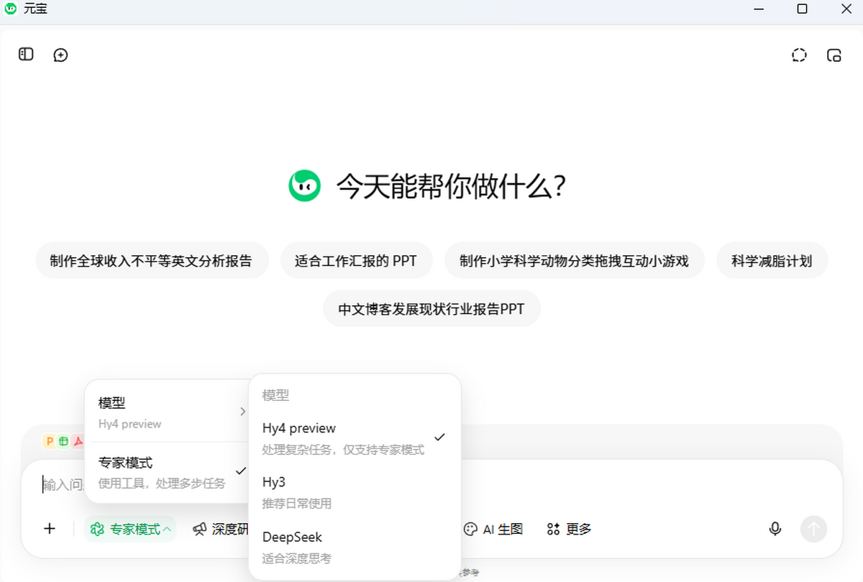Click the send arrow button
Viewport: 863px width, 582px height.
point(813,530)
